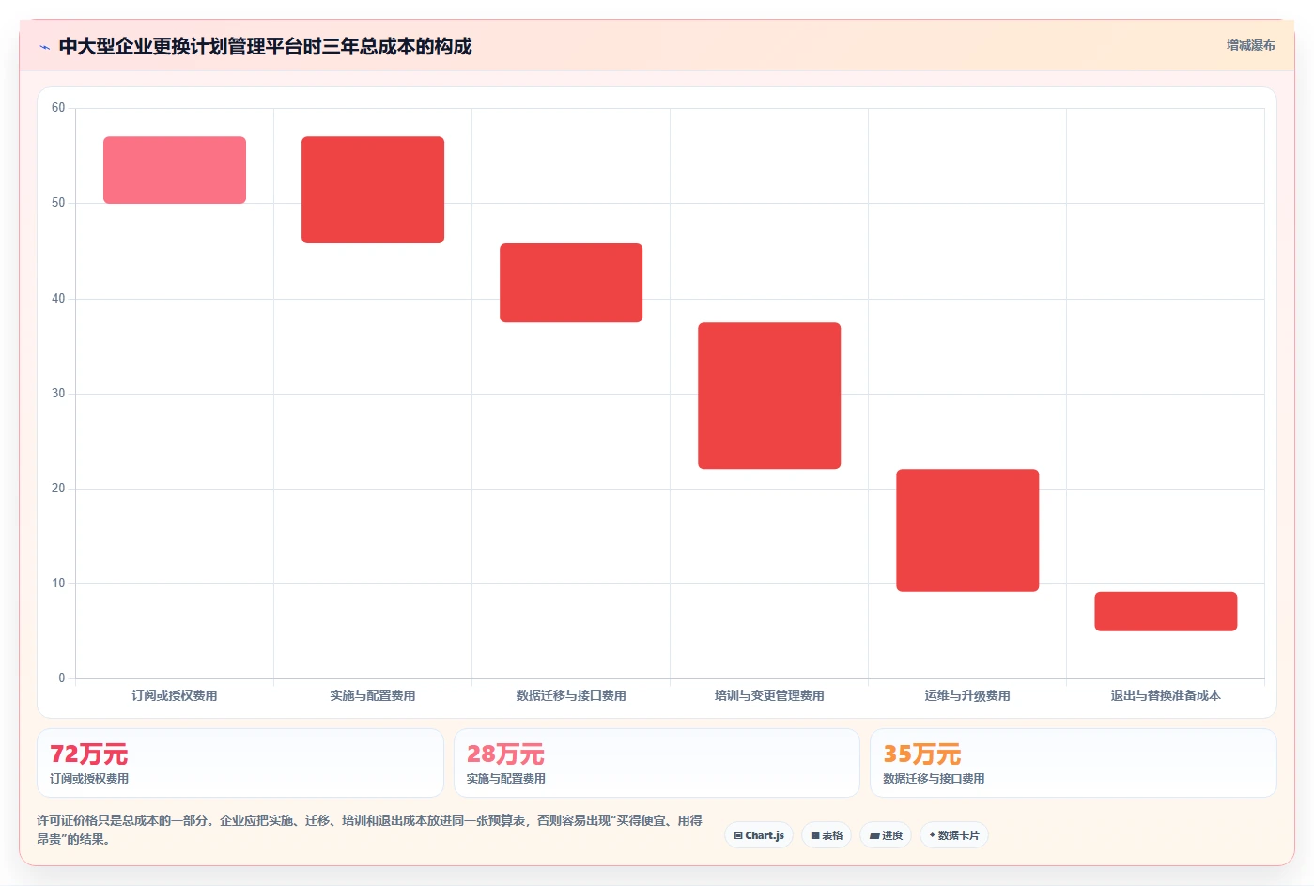Click x-axis label 订阅或授权费用
Image resolution: width=1314 pixels, height=886 pixels.
175,695
